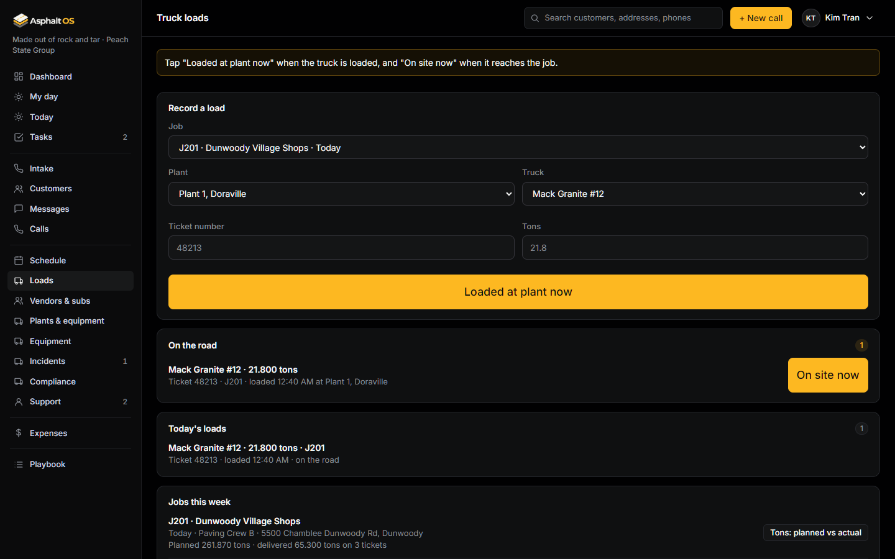Click the Expenses dollar sign icon
Screen dimensions: 895x559
click(x=19, y=433)
